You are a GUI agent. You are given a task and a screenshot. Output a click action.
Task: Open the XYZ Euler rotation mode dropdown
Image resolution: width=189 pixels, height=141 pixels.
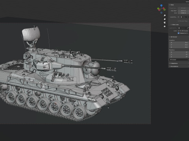[179, 60]
